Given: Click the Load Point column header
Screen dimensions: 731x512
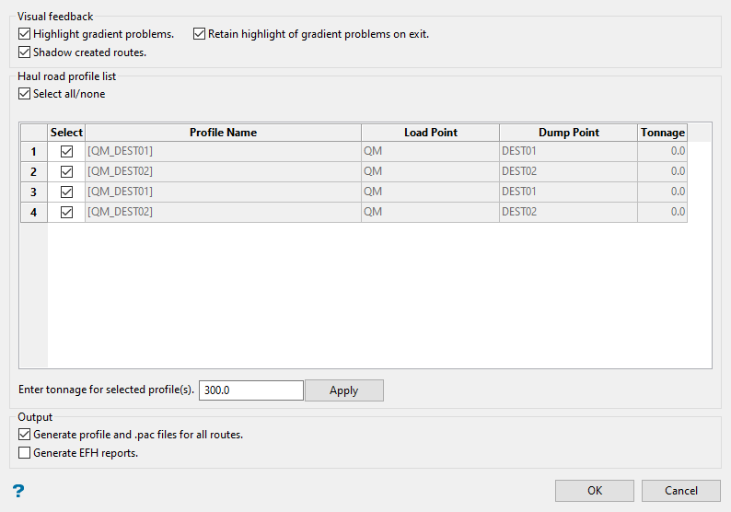Looking at the screenshot, I should (430, 133).
